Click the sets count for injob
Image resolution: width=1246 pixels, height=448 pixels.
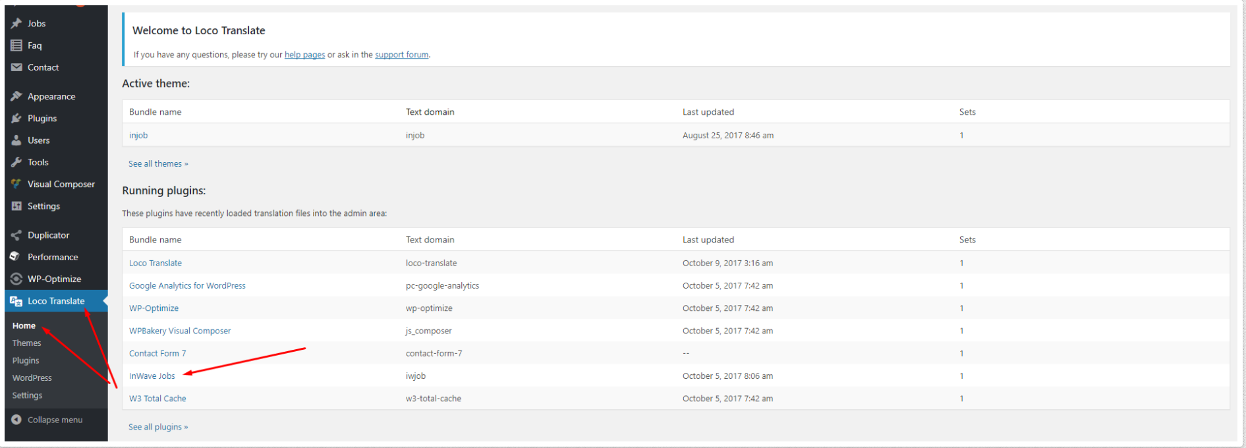961,135
